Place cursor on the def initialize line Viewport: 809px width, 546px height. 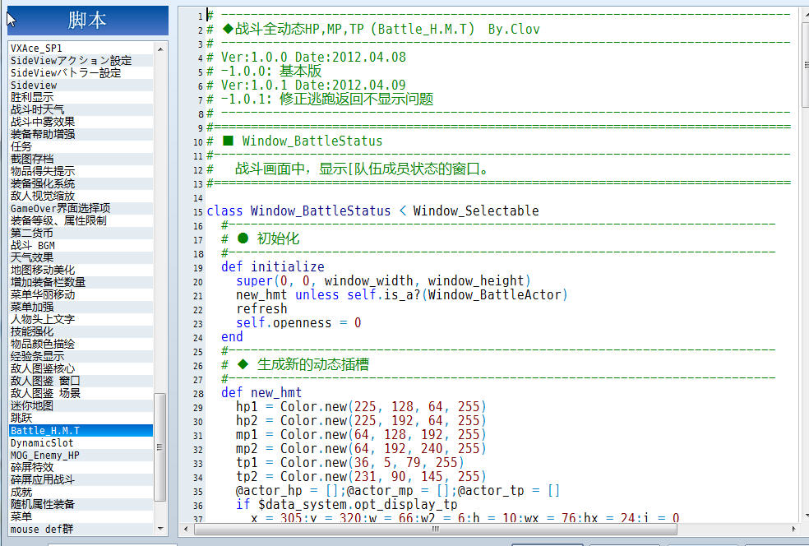tap(272, 266)
